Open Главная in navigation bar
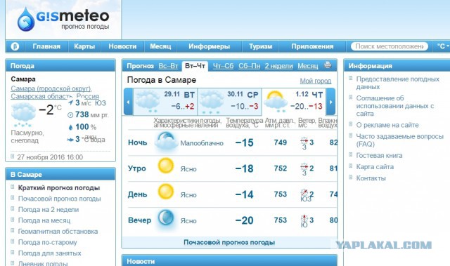Image resolution: width=450 pixels, height=266 pixels. point(46,46)
